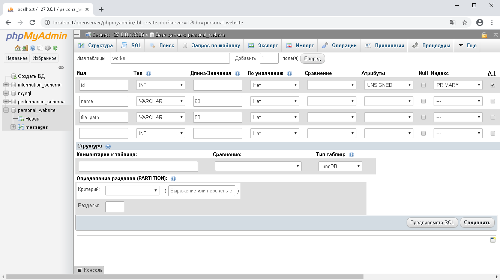Click the information_schema database icon

pos(14,85)
